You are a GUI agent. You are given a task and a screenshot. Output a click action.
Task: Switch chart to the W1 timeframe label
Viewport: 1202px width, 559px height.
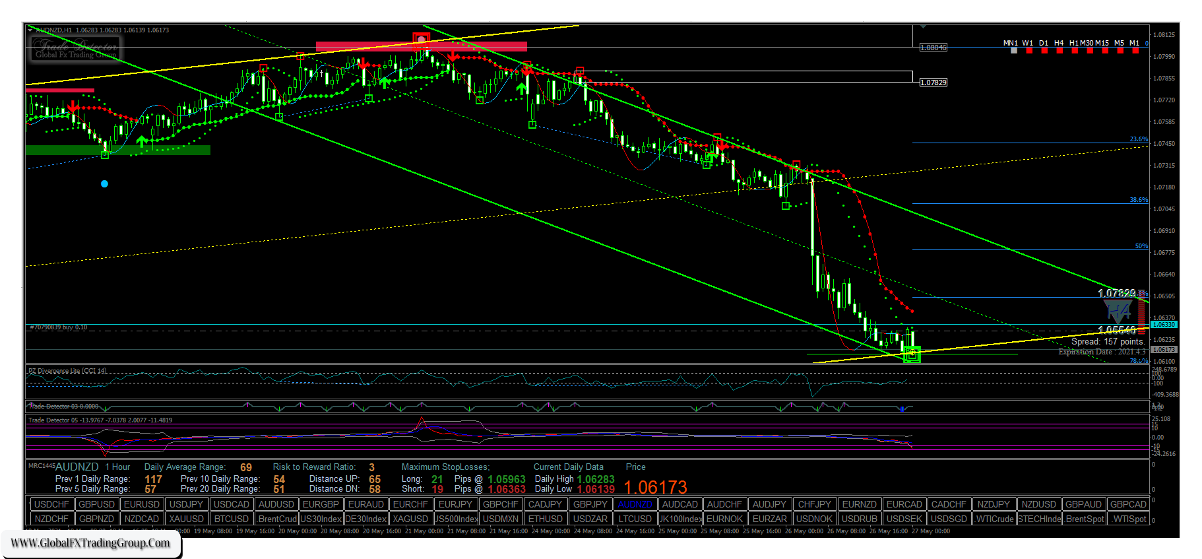pyautogui.click(x=1028, y=43)
